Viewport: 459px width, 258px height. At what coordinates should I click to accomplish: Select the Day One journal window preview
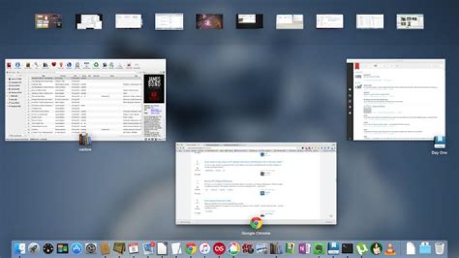pos(396,100)
